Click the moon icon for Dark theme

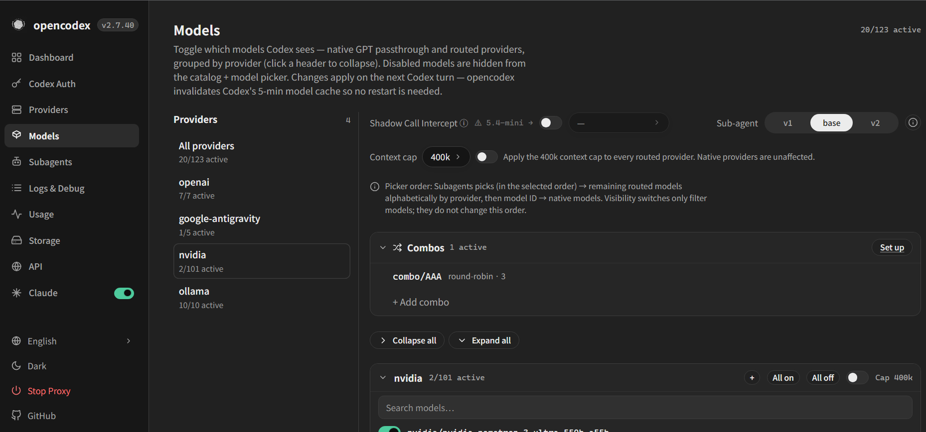tap(16, 366)
